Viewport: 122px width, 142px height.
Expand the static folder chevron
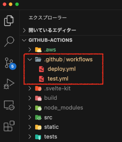coord(30,127)
